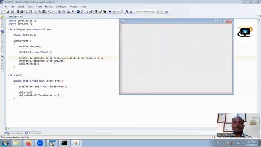
Task: Redo the undone edit
Action: (x=53, y=12)
